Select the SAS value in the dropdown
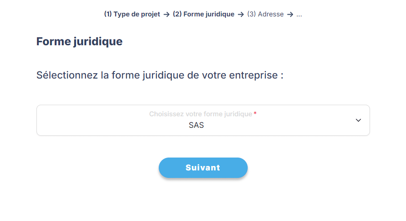406x221 pixels. 196,125
